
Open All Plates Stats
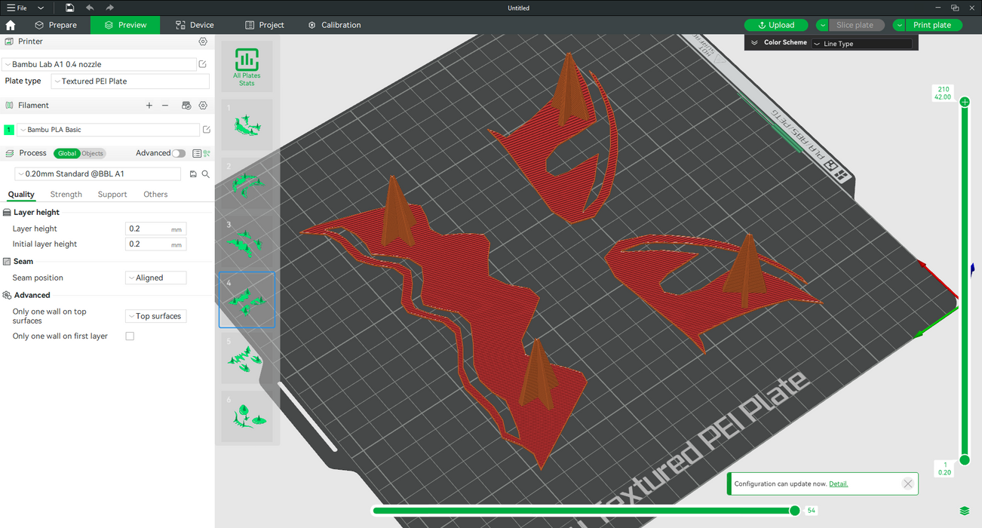(247, 66)
